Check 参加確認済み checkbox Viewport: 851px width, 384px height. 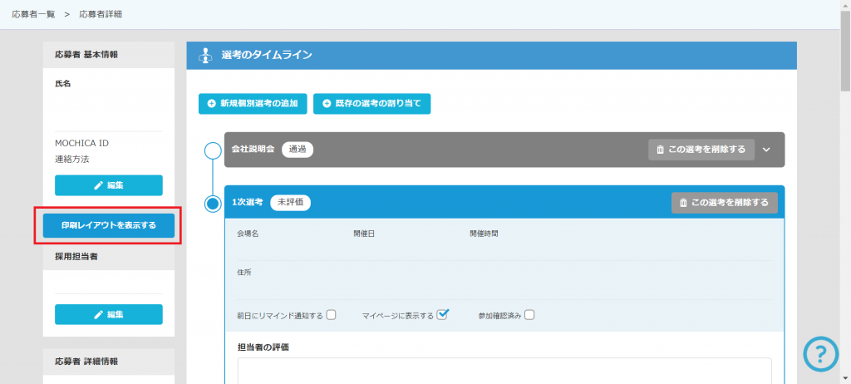pos(529,314)
